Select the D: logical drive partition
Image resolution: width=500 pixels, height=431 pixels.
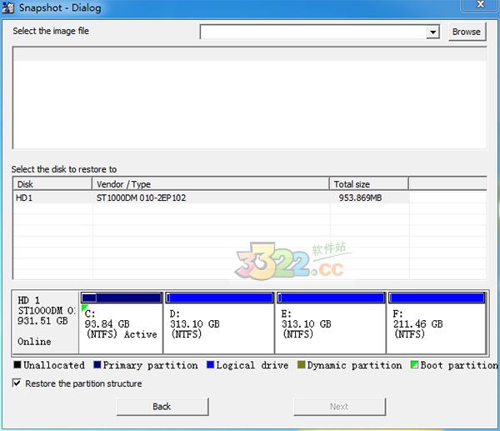219,323
